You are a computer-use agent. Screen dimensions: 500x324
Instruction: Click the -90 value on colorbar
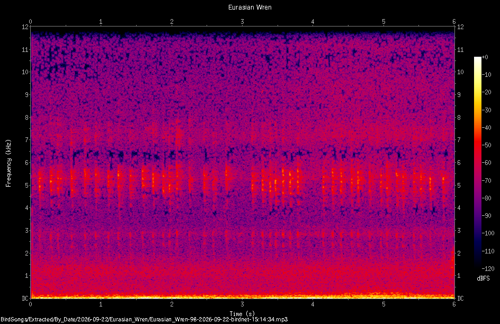[x=486, y=215]
